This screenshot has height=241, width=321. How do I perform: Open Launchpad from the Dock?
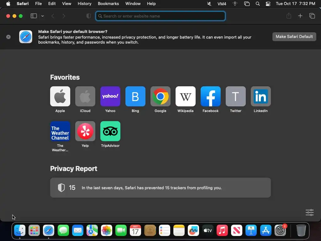point(34,230)
